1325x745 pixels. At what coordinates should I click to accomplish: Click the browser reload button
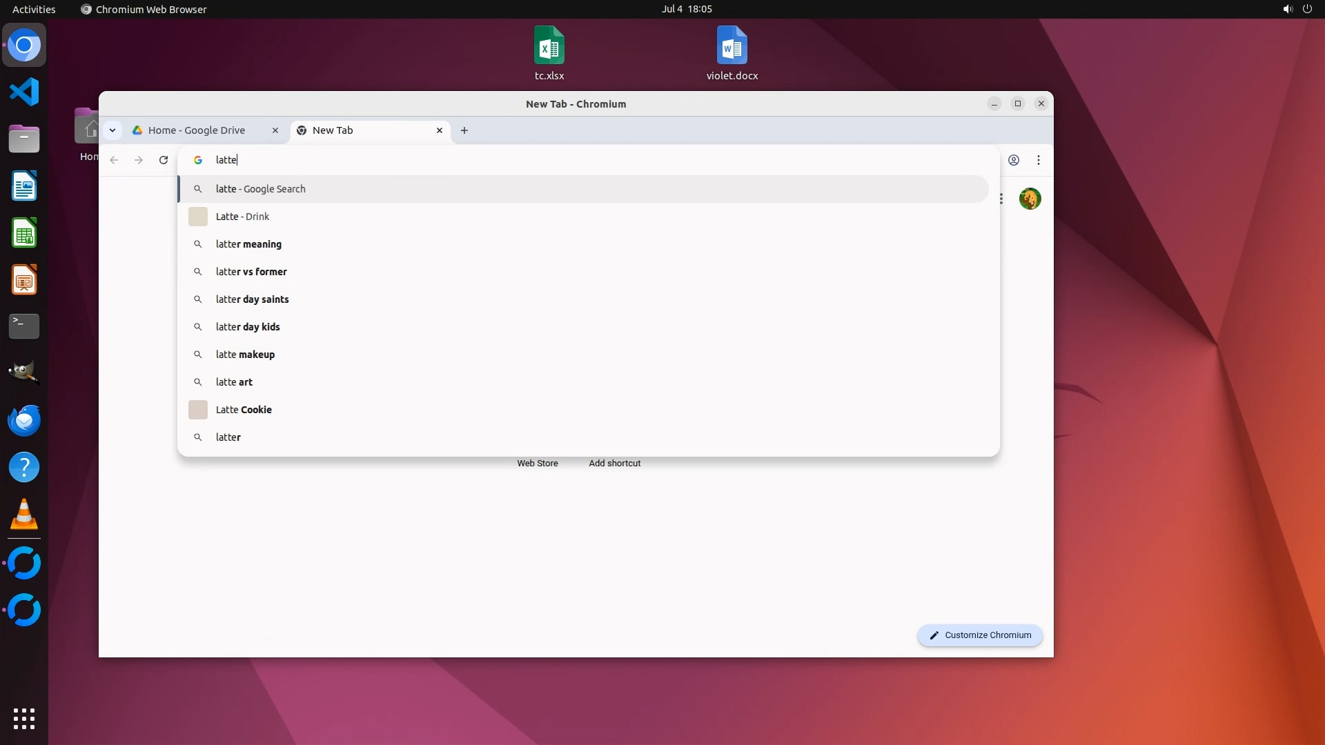click(x=164, y=160)
